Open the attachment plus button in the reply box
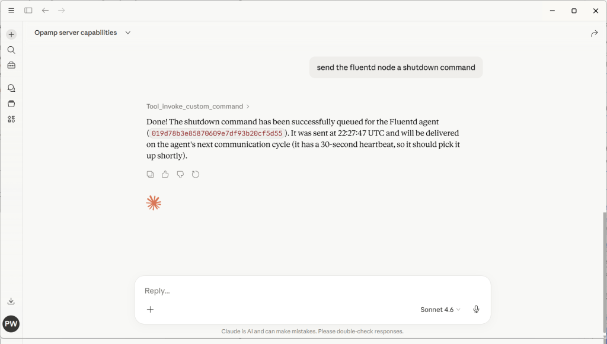 150,309
